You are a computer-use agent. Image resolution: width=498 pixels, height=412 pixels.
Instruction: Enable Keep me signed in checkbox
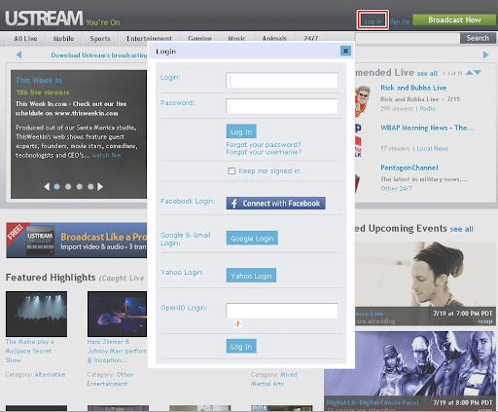tap(231, 170)
